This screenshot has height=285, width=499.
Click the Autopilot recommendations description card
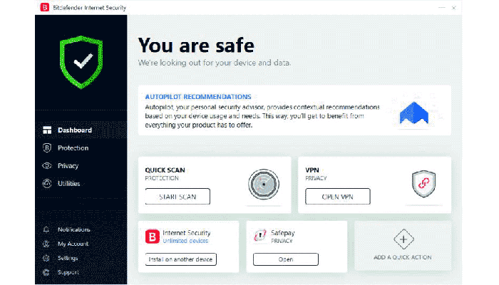tap(294, 110)
